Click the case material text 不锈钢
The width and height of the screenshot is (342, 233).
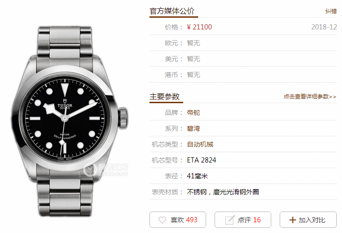coord(196,192)
